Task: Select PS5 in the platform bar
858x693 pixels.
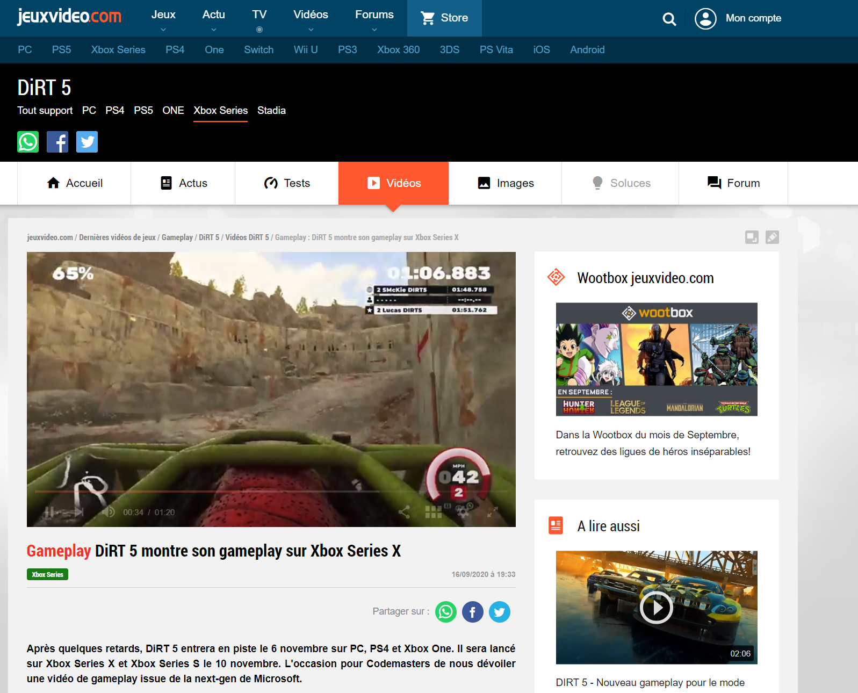Action: pyautogui.click(x=61, y=49)
